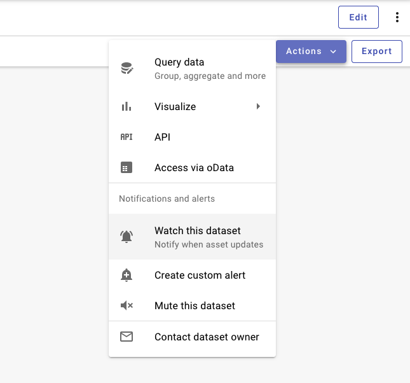Image resolution: width=410 pixels, height=383 pixels.
Task: Open the Visualize menu item
Action: pyautogui.click(x=192, y=106)
